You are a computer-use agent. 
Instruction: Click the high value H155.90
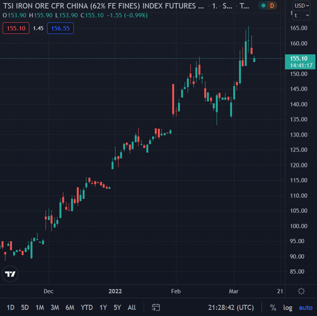click(41, 15)
